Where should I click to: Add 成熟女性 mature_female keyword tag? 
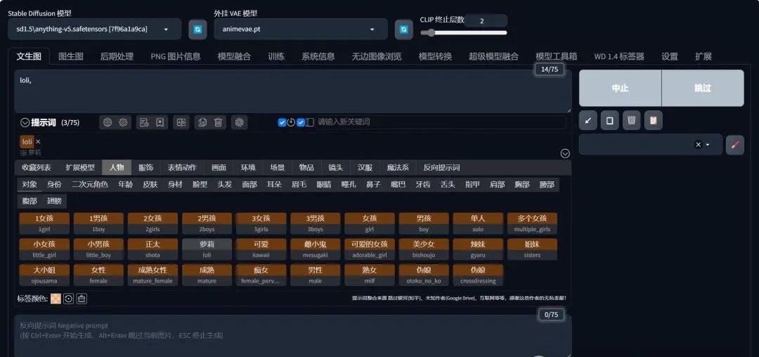(153, 275)
